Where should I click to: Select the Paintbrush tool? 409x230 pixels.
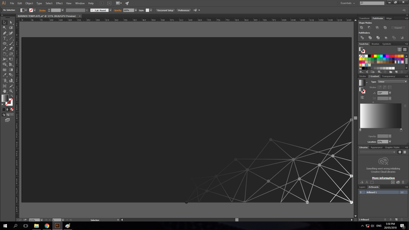(x=11, y=43)
